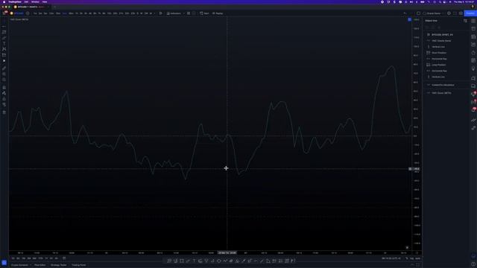477x268 pixels.
Task: Open the View menu
Action: point(45,1)
